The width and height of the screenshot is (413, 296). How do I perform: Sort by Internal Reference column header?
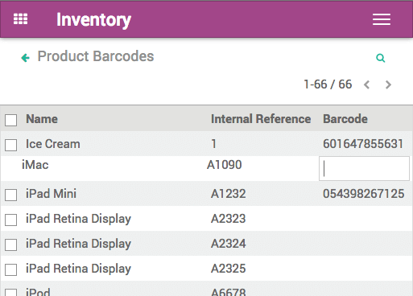261,119
